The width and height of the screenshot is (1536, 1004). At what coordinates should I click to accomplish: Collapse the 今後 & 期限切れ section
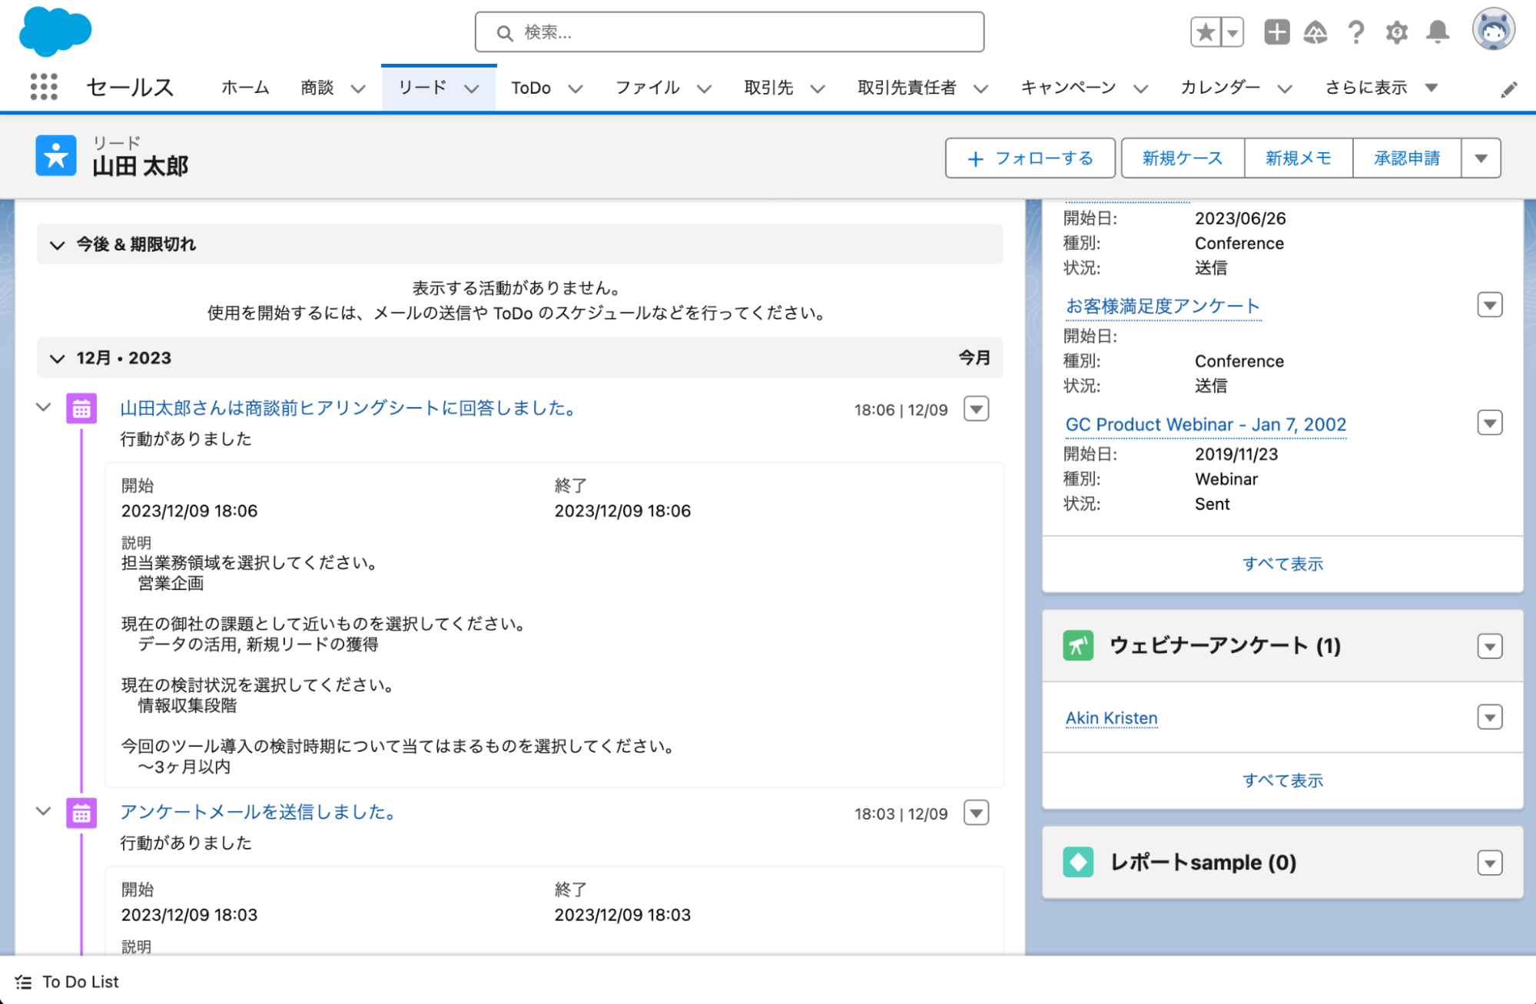[x=57, y=245]
